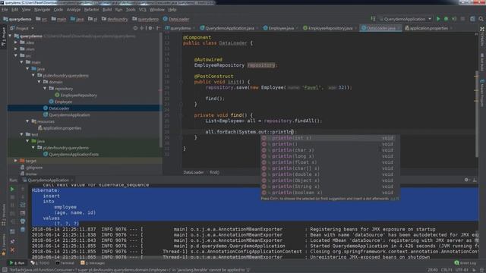Screen dimensions: 486x273
Task: Rerun application in Run tool window
Action: click(x=12, y=189)
